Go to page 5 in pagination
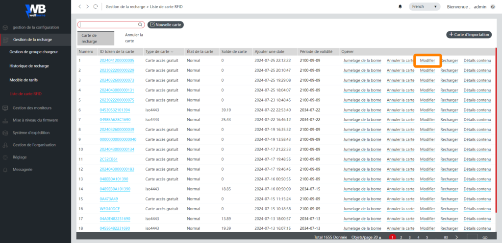 pyautogui.click(x=427, y=238)
